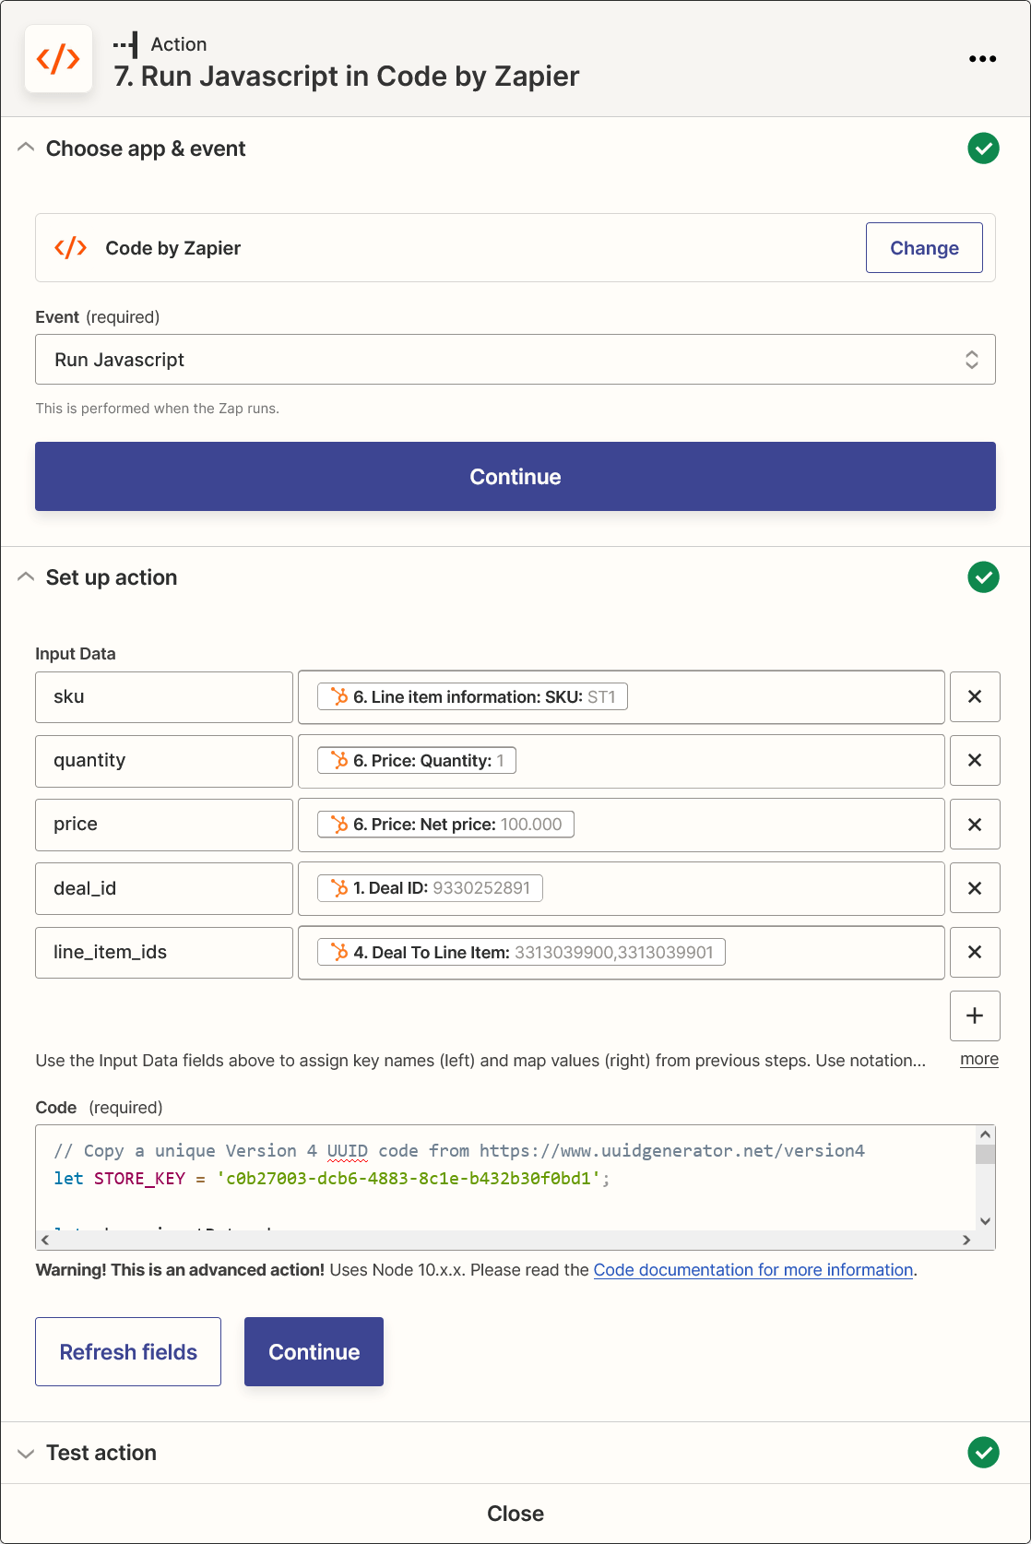
Task: Click the Set up action heading text
Action: [112, 577]
